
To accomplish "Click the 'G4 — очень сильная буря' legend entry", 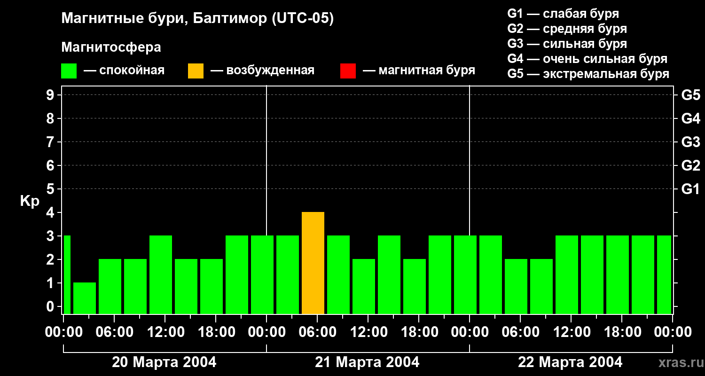I will coord(587,59).
